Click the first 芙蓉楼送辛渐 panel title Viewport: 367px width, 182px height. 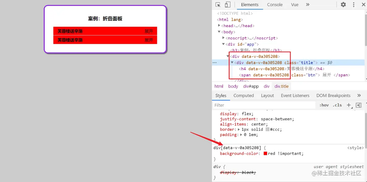tap(70, 31)
